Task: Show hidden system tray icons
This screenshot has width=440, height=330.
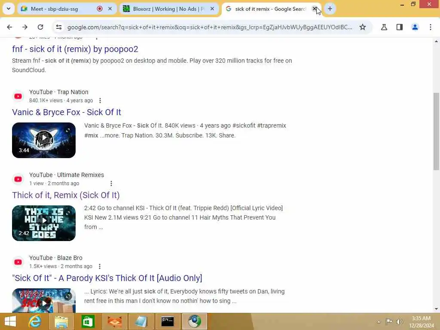Action: (x=379, y=321)
